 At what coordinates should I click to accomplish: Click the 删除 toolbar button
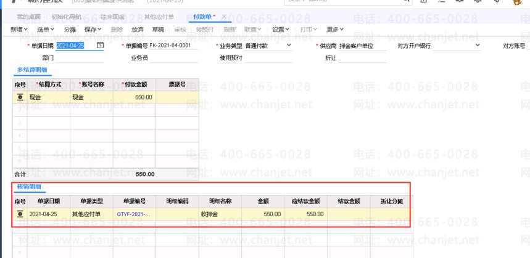117,30
